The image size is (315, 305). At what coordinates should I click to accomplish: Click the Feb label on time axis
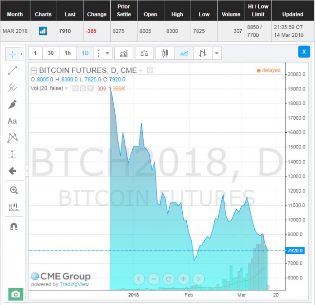pos(189,295)
